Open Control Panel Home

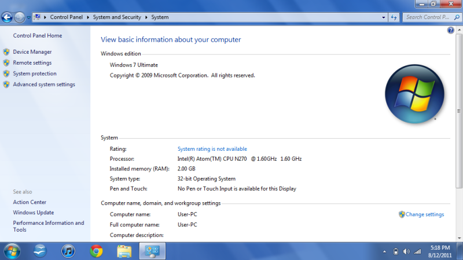[38, 36]
